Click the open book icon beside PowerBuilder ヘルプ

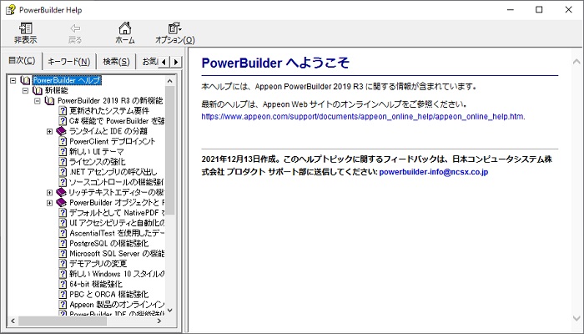(x=25, y=80)
